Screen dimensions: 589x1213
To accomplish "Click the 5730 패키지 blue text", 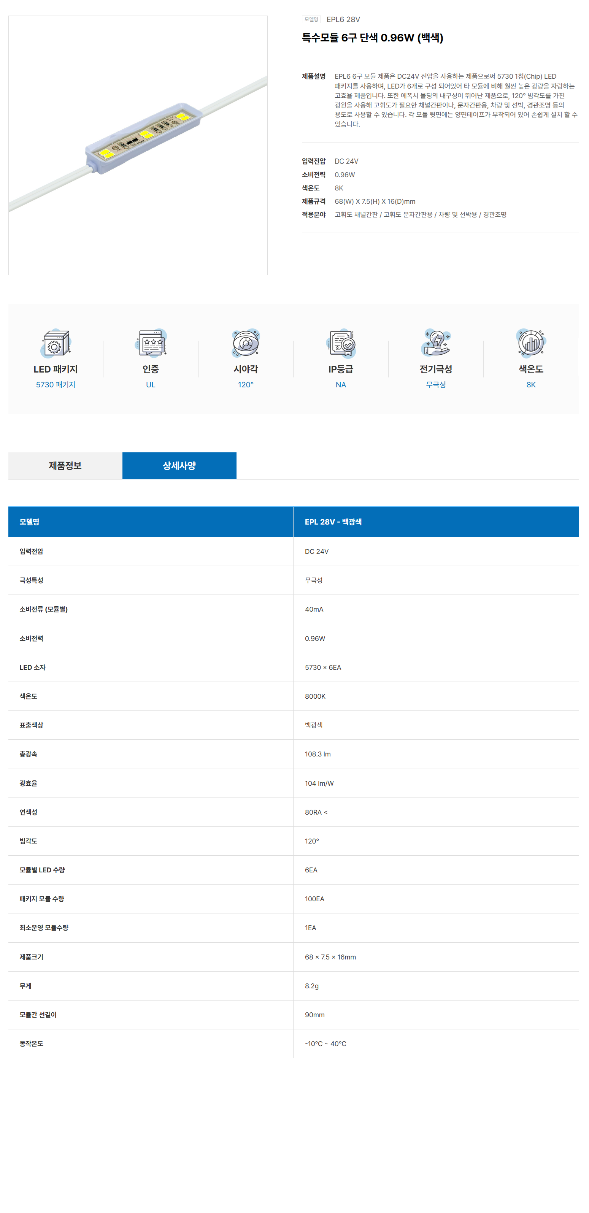I will pyautogui.click(x=56, y=384).
